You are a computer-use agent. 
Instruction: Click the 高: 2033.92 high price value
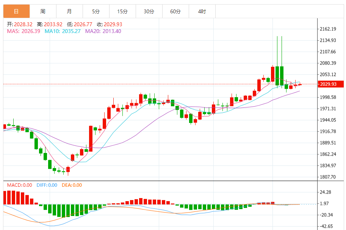point(50,24)
